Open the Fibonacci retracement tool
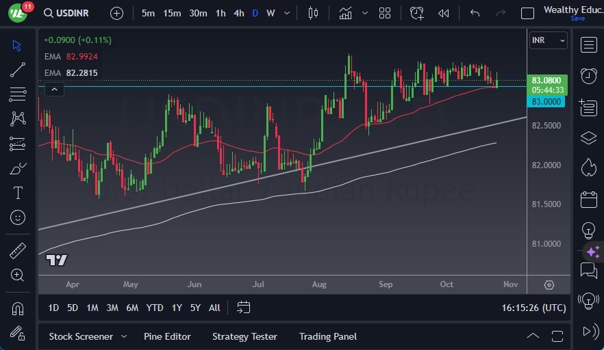 (18, 94)
